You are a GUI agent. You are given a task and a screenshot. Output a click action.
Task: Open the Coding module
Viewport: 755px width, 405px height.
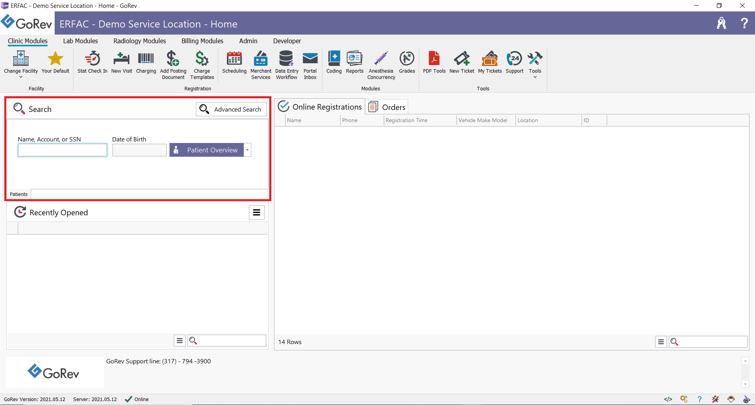[x=334, y=62]
